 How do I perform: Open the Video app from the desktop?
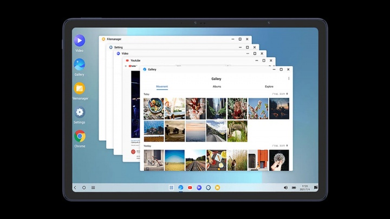80,41
